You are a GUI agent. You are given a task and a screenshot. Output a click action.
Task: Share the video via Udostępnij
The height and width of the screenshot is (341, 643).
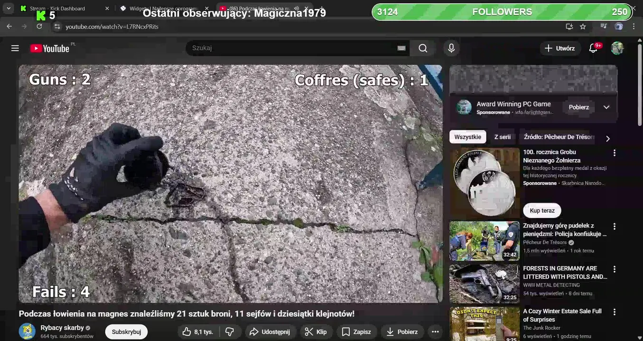coord(270,332)
